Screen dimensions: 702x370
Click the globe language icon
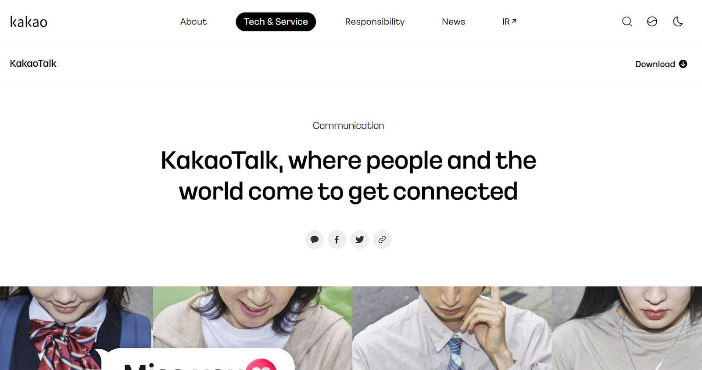click(x=652, y=22)
